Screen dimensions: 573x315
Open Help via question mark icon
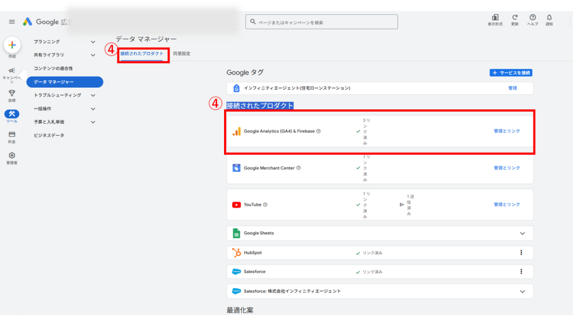[x=533, y=17]
